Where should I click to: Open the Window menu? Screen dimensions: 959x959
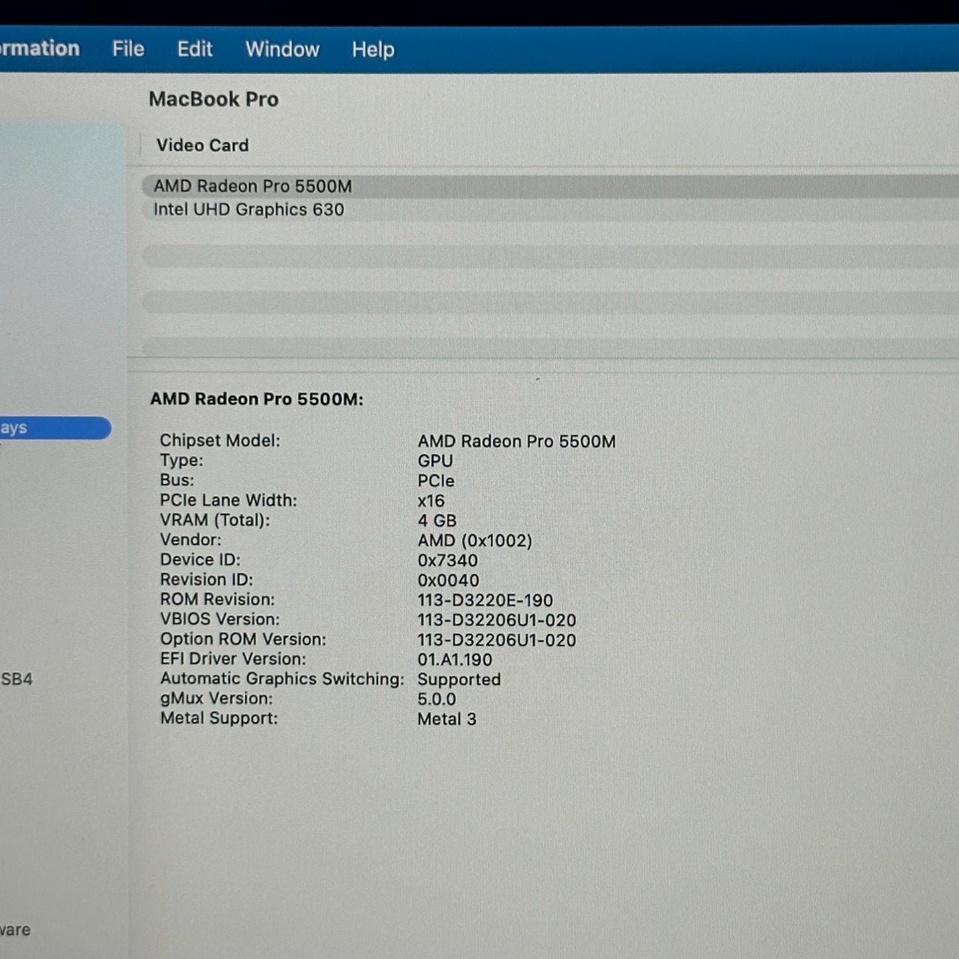tap(281, 49)
